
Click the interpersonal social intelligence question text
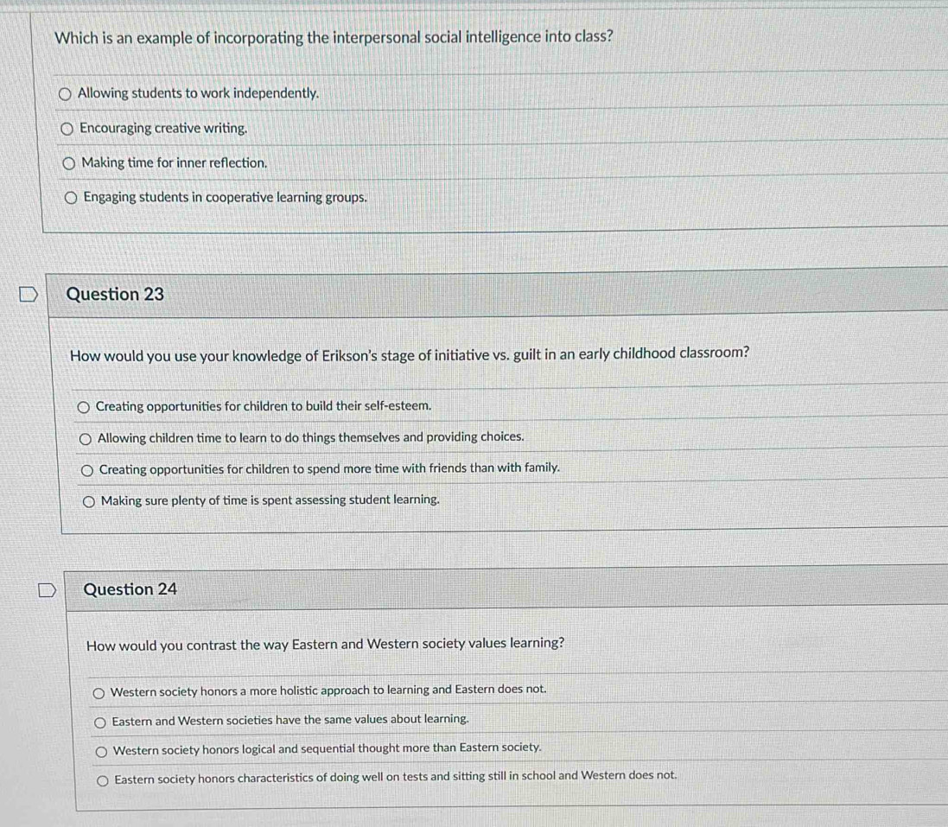334,37
